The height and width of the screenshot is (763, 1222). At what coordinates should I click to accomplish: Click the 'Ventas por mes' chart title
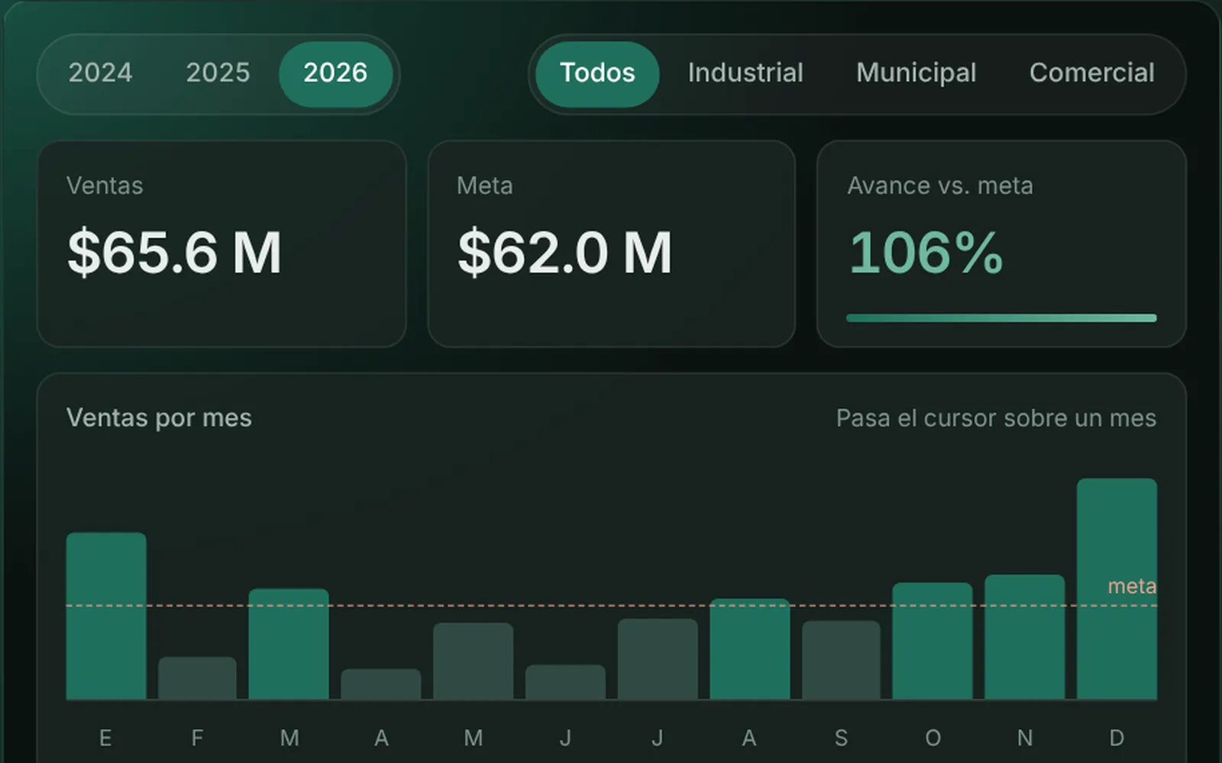(x=159, y=418)
